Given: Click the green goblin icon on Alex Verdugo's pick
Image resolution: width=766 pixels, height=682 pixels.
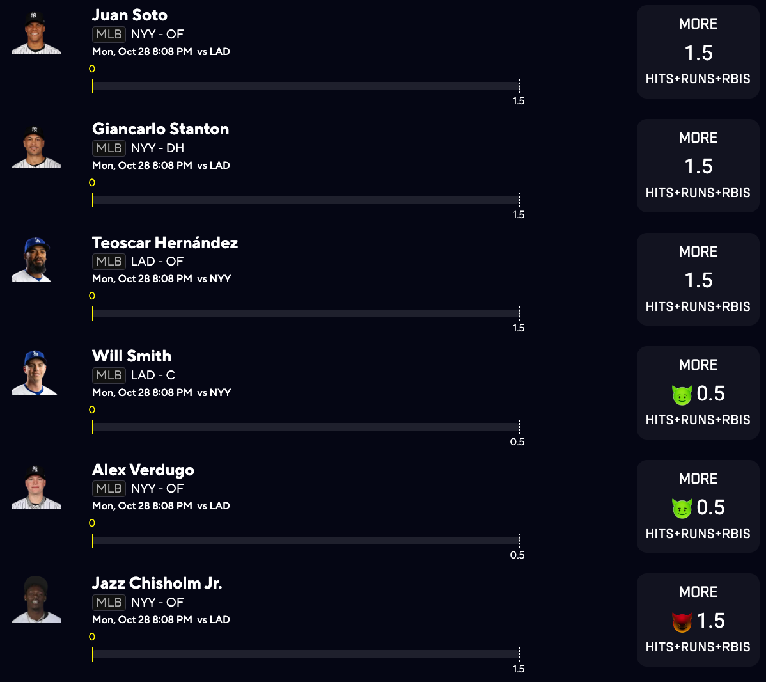Looking at the screenshot, I should [x=682, y=509].
